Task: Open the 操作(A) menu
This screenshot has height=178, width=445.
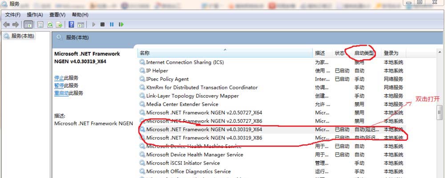Action: (35, 15)
